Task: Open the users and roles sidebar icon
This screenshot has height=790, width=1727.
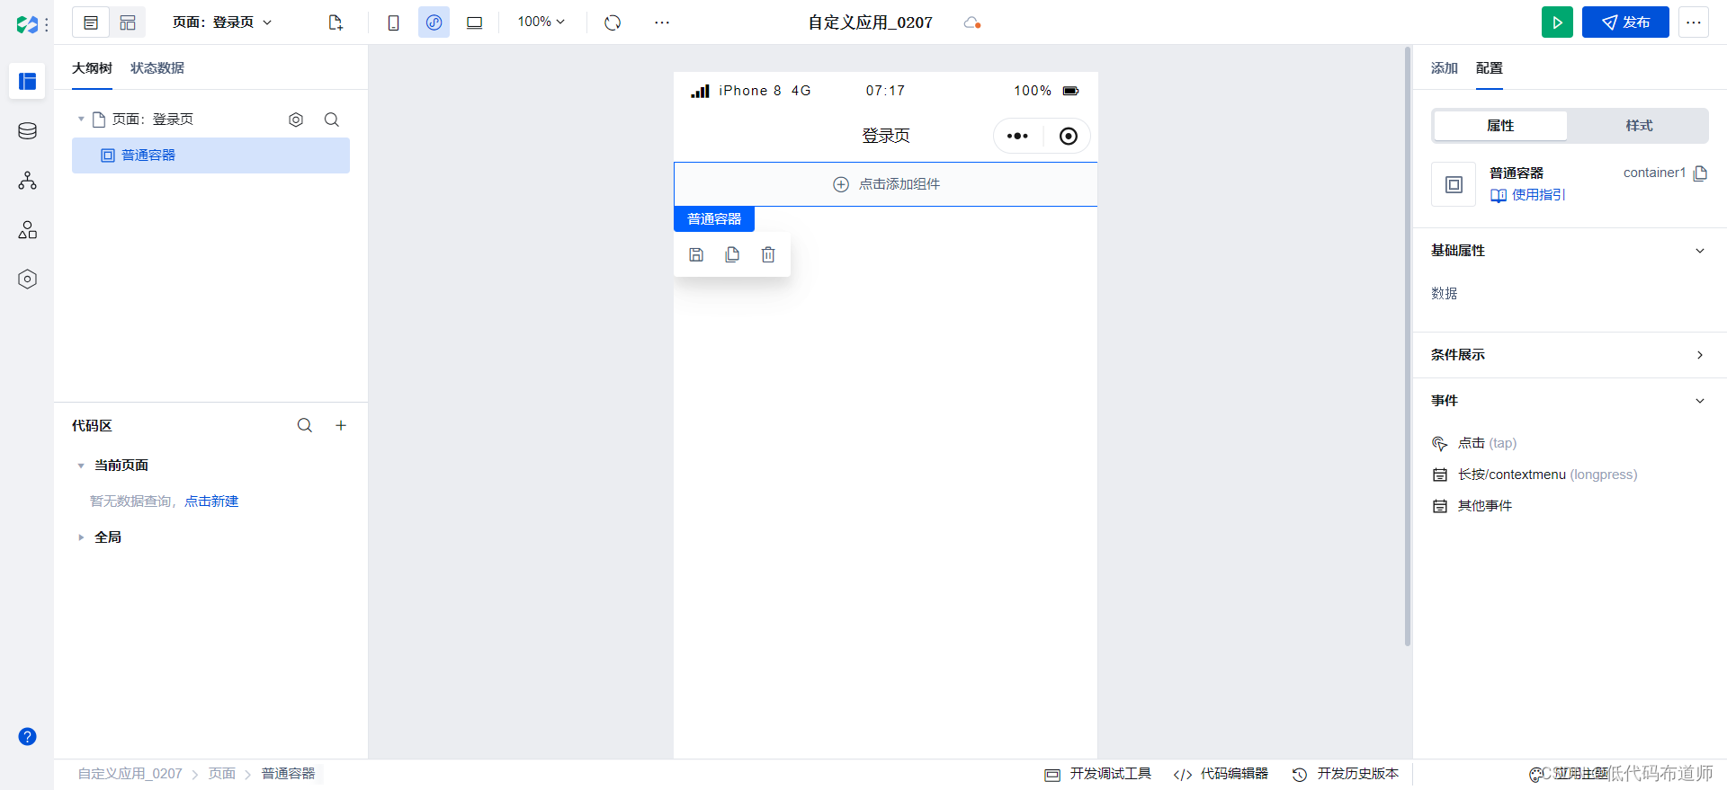Action: coord(27,230)
